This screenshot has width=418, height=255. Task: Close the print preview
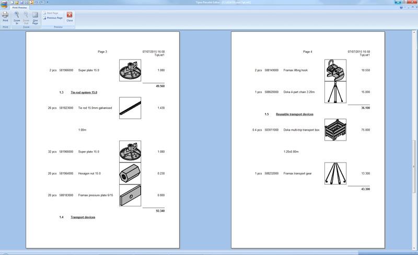click(x=69, y=17)
